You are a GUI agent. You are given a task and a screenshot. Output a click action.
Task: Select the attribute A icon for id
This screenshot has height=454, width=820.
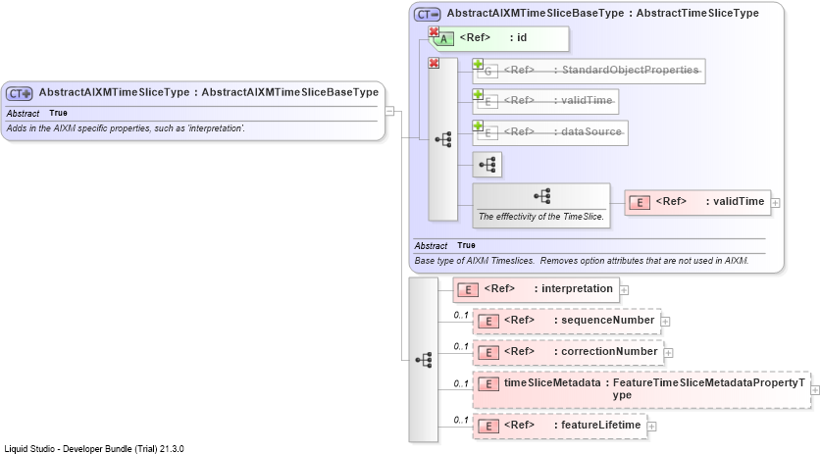[444, 39]
